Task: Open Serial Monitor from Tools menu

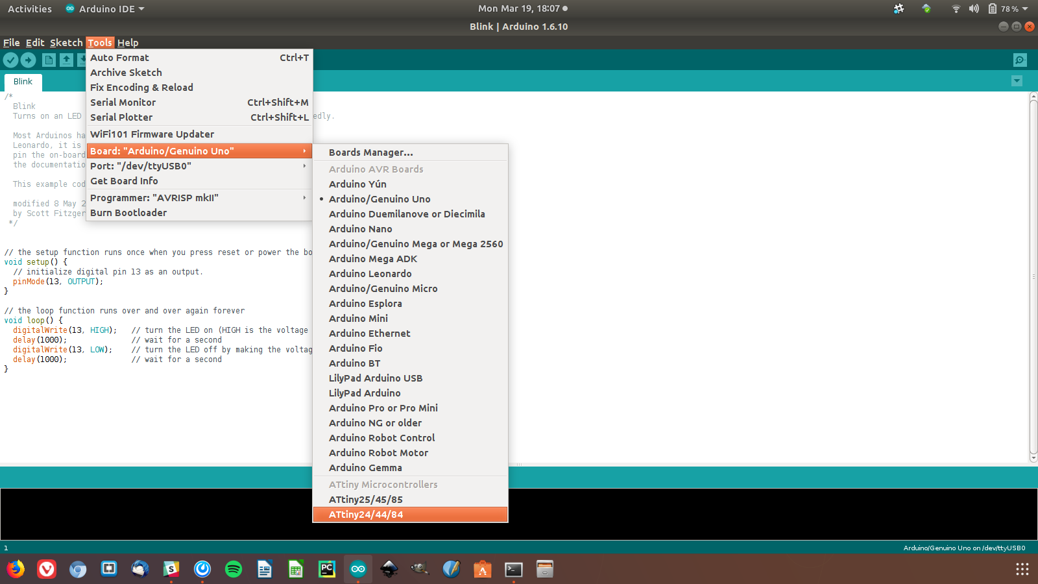Action: (199, 103)
